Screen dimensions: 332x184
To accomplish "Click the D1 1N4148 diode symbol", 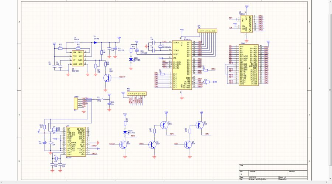I will click(x=95, y=42).
